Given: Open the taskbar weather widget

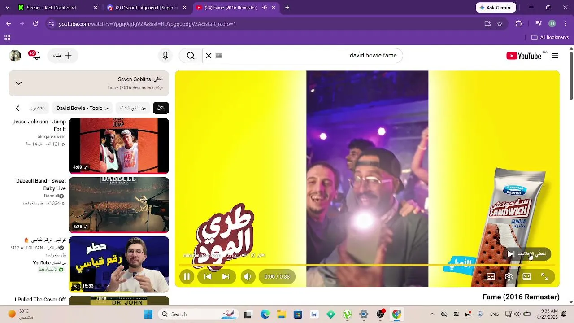Looking at the screenshot, I should (x=22, y=314).
